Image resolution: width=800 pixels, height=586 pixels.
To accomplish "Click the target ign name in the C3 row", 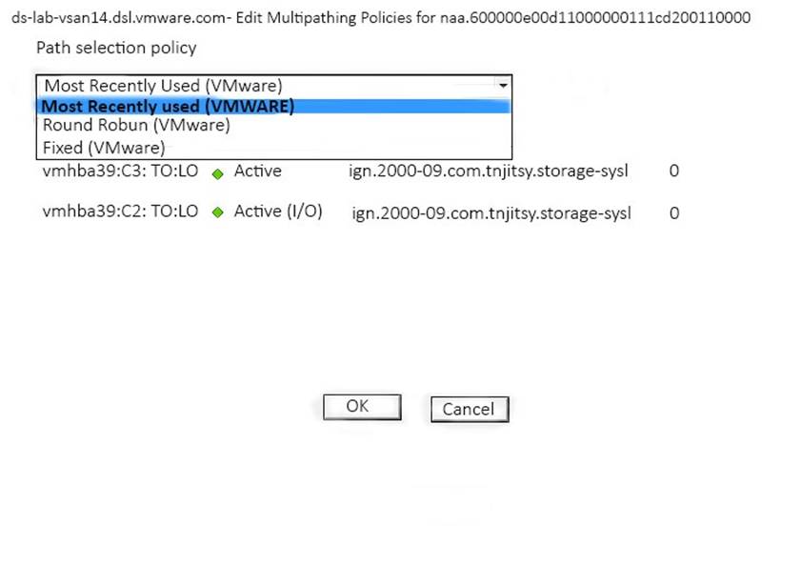I will pos(489,171).
